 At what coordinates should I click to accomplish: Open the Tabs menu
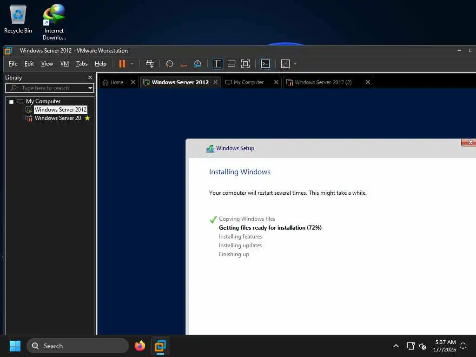pyautogui.click(x=82, y=64)
